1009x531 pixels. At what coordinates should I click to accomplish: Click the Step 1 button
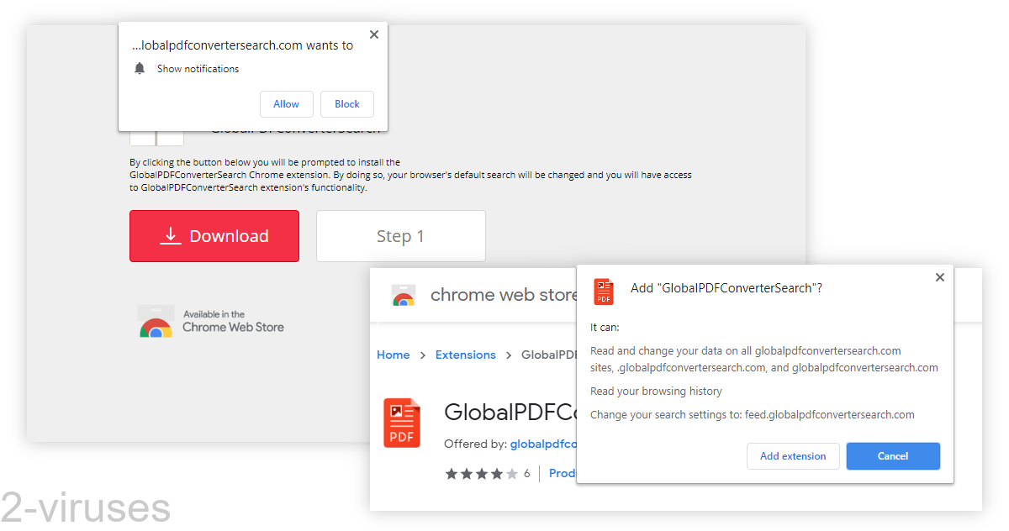pos(400,236)
